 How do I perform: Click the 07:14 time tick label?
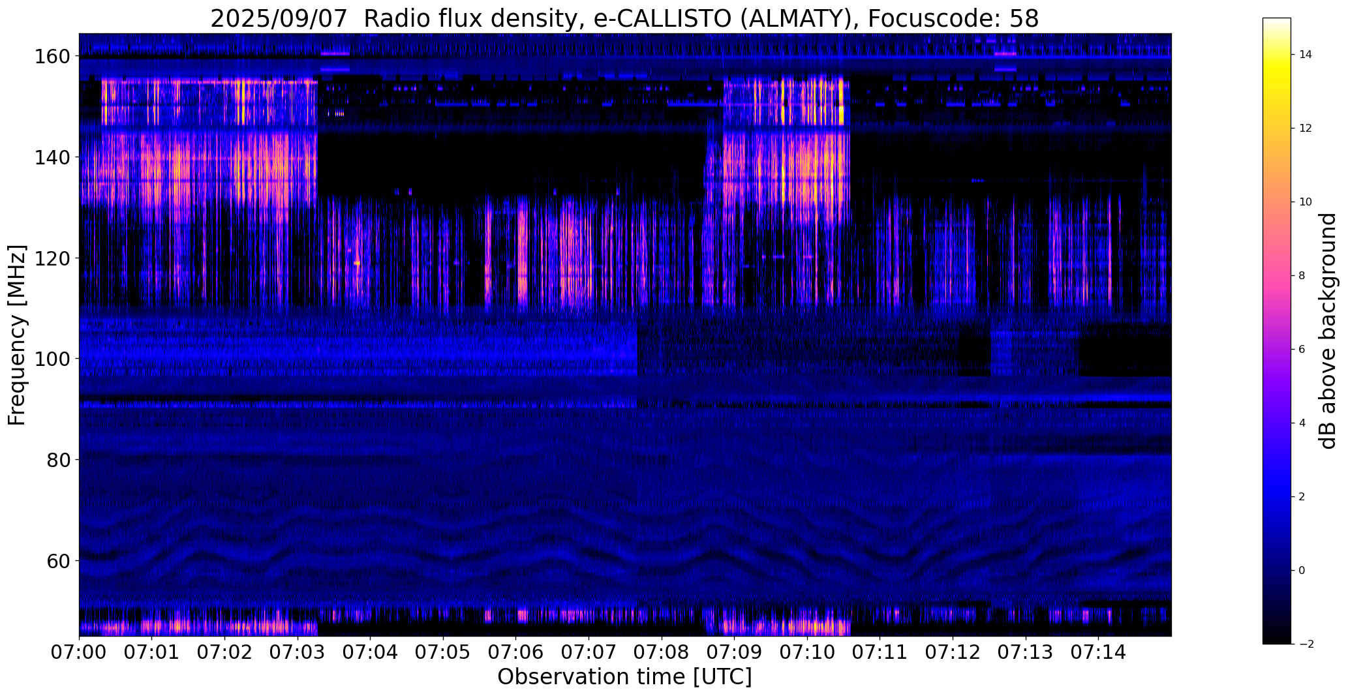pos(1099,652)
